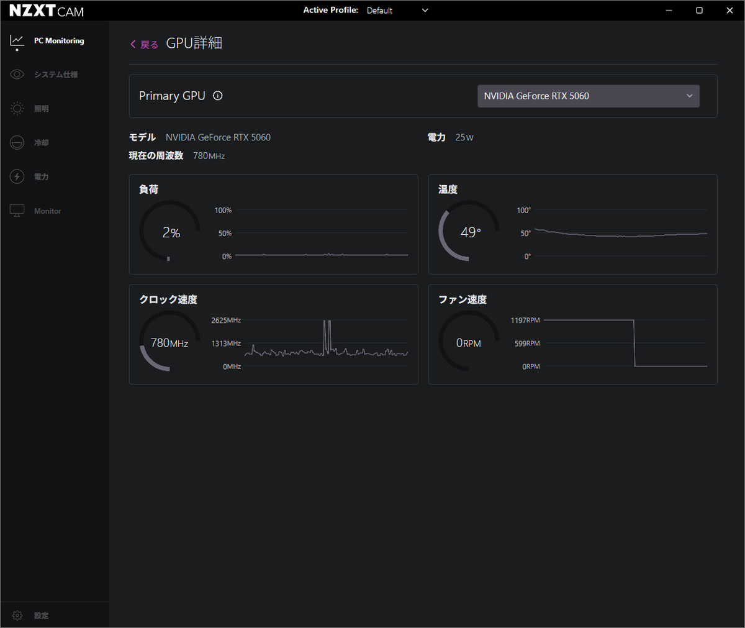Click the Primary GPU info icon

coord(218,96)
